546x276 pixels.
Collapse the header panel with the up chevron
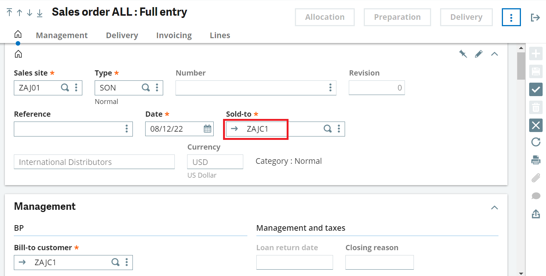point(494,53)
